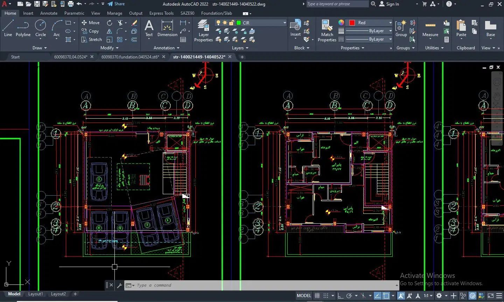
Task: Pick the Arc tool
Action: pos(57,28)
